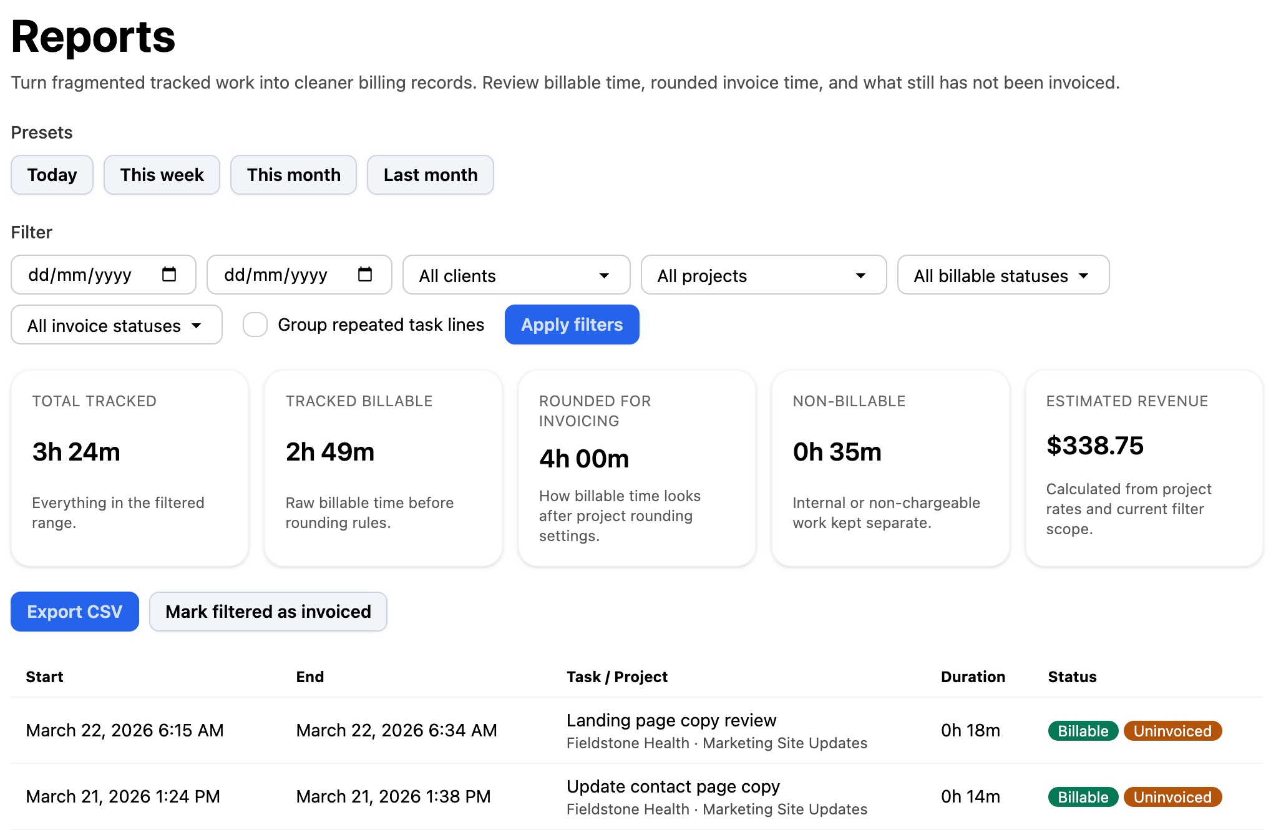Image resolution: width=1276 pixels, height=830 pixels.
Task: Open the All invoice statuses dropdown
Action: pyautogui.click(x=115, y=325)
